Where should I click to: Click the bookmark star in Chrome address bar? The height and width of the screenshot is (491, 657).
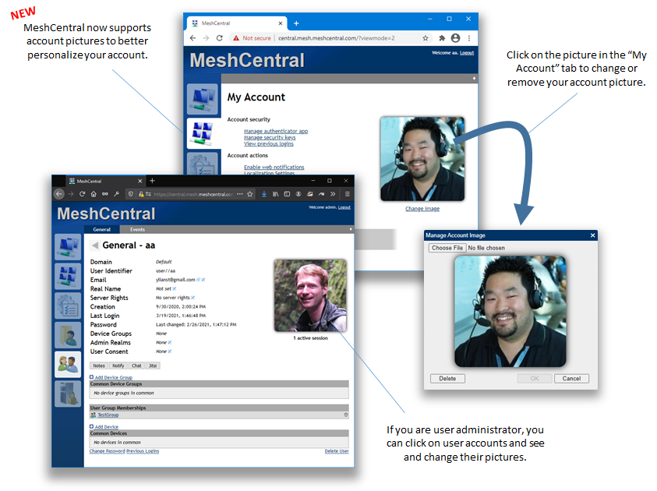426,38
